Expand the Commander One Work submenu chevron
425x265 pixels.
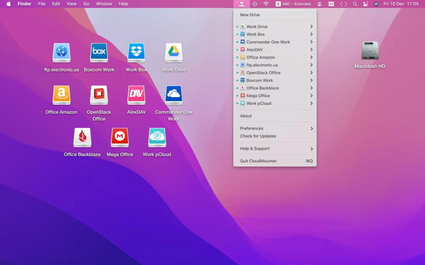coord(312,42)
